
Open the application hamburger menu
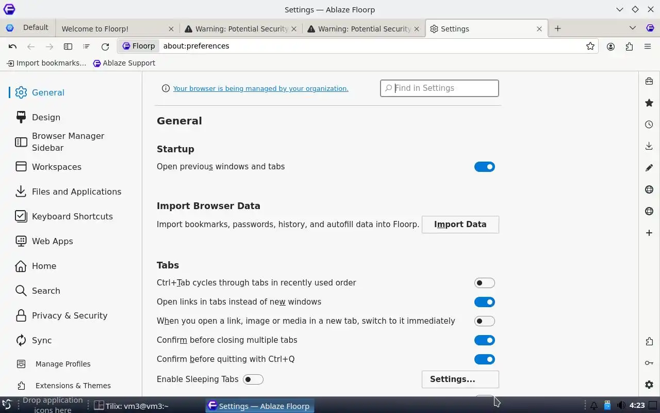(x=648, y=46)
